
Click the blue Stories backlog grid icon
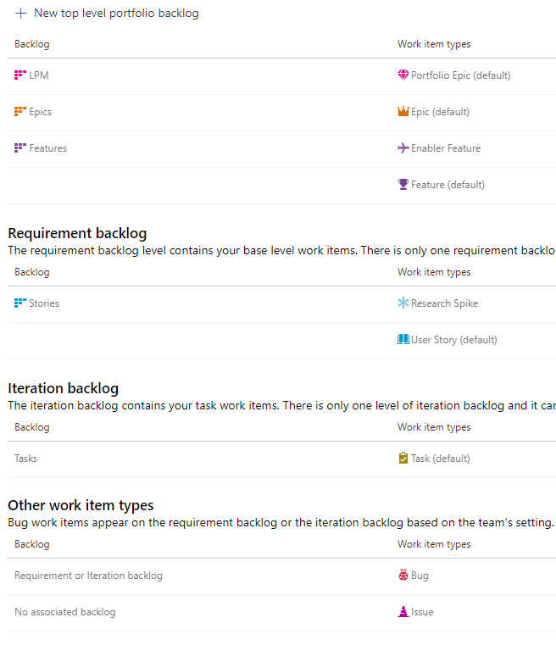pos(20,303)
